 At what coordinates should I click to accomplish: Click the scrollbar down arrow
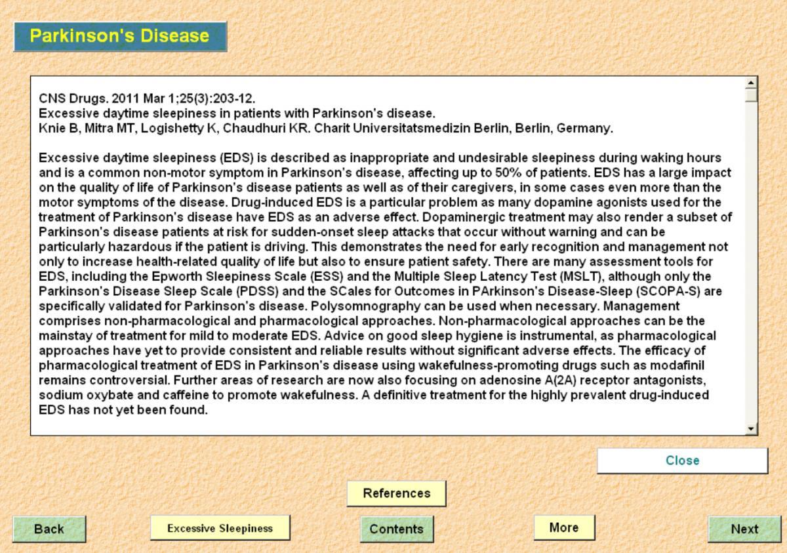(752, 428)
